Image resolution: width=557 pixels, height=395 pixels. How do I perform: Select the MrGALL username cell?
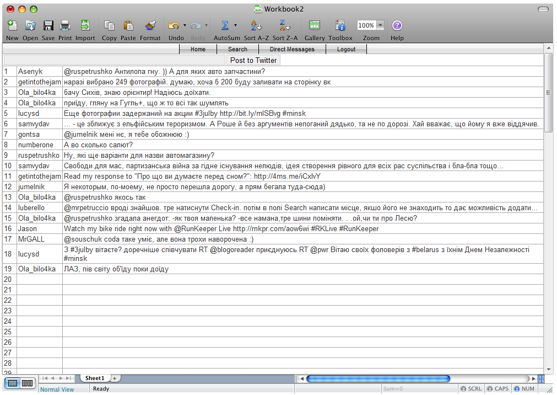coord(40,239)
